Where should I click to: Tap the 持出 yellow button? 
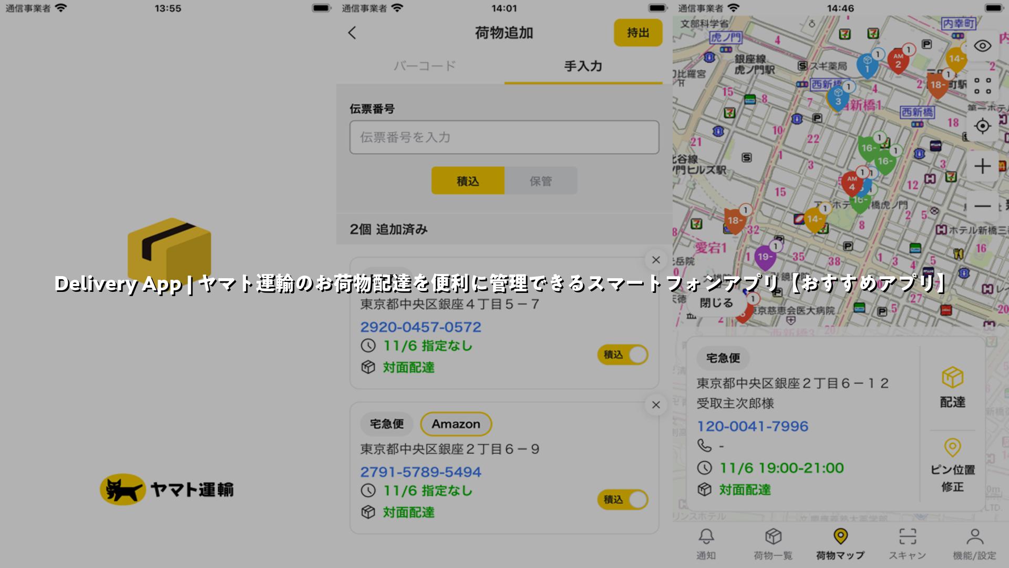tap(638, 33)
